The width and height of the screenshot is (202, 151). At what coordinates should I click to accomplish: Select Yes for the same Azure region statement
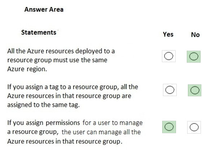pyautogui.click(x=169, y=56)
